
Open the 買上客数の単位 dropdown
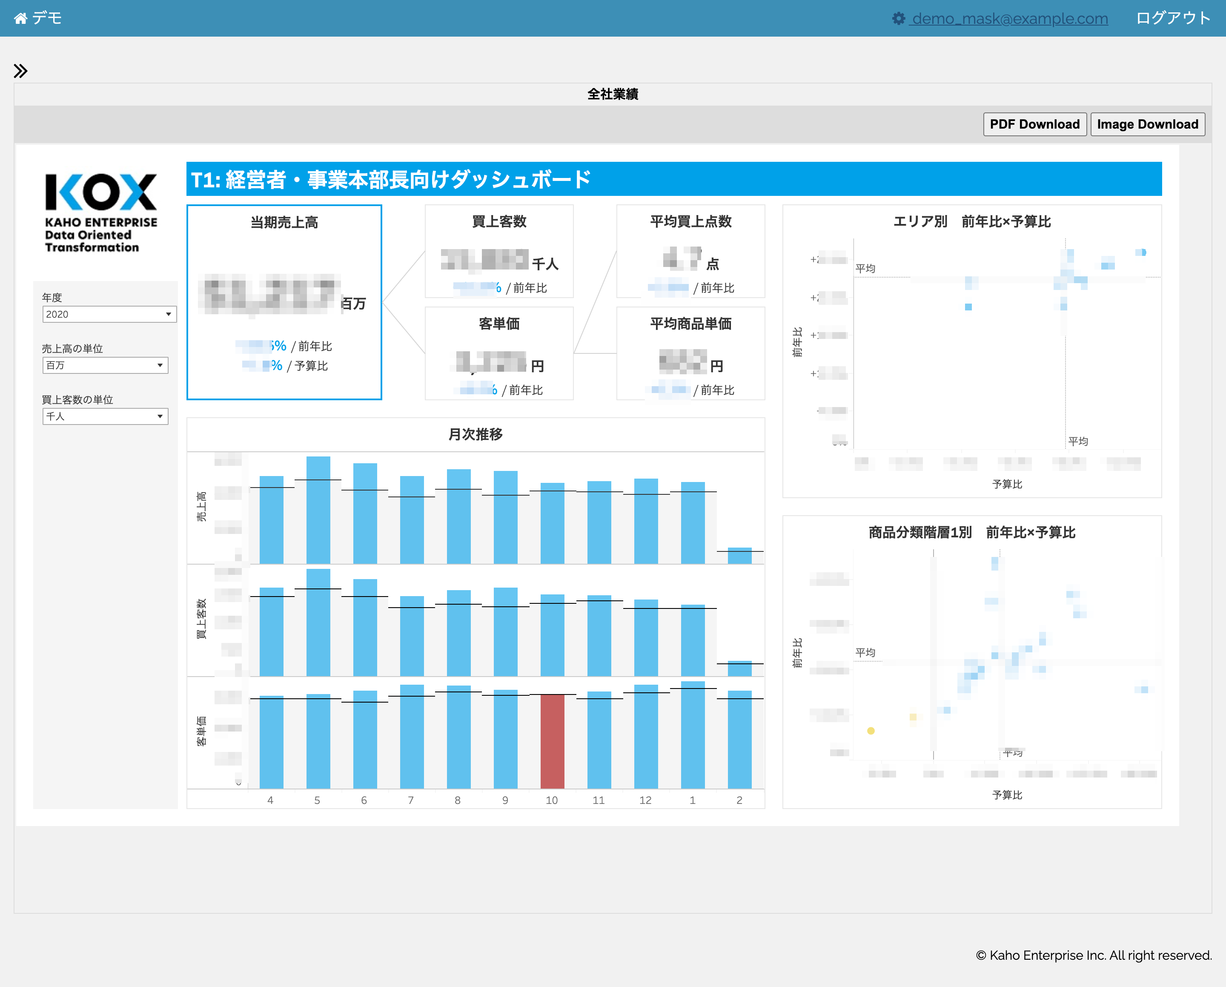pos(105,416)
